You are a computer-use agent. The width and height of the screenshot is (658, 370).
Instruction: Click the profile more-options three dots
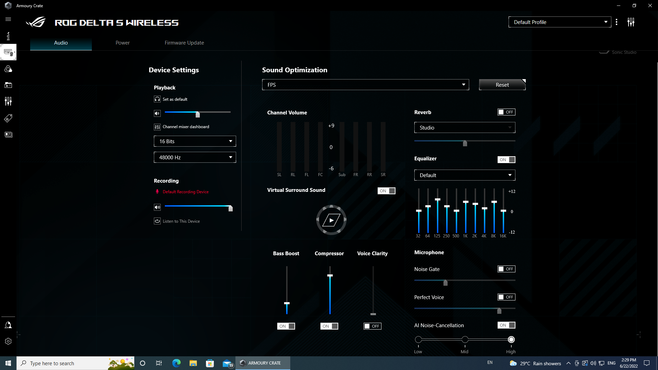(x=617, y=22)
